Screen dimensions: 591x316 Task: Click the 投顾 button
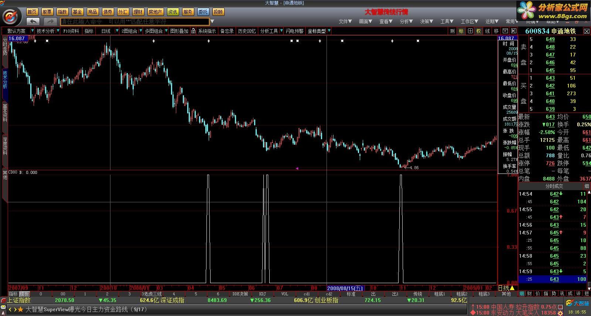(218, 12)
